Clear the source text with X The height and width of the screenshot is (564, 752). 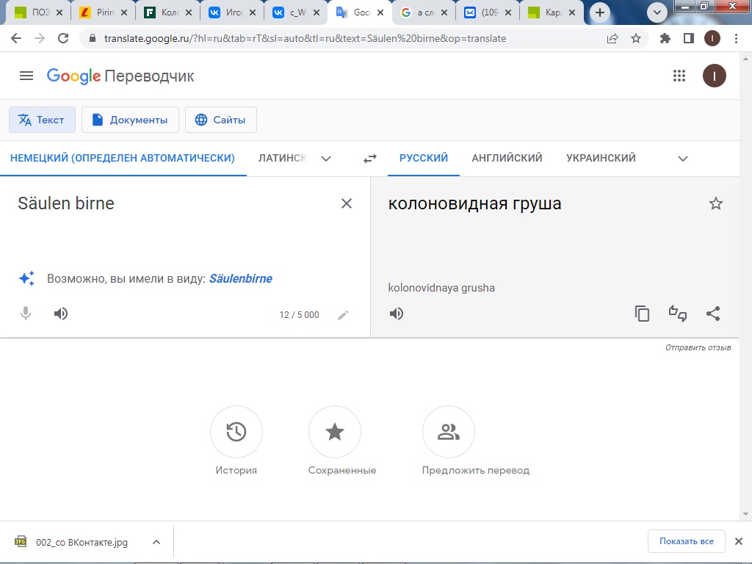coord(347,203)
